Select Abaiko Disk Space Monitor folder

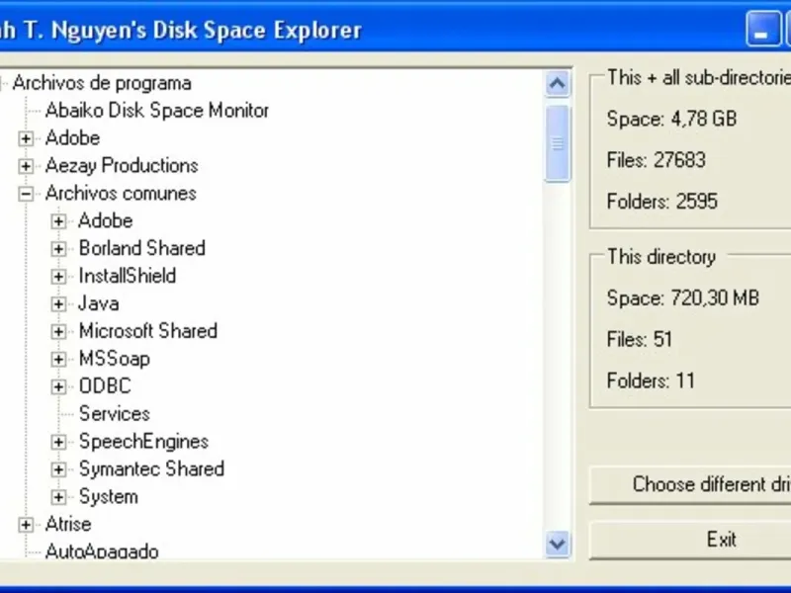point(156,111)
